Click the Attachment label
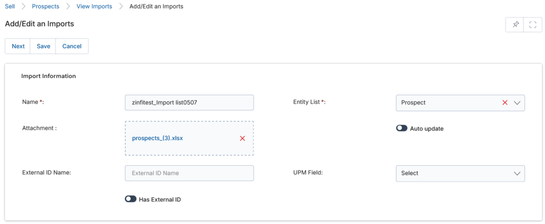Screen dimensions: 545x224 pyautogui.click(x=39, y=128)
